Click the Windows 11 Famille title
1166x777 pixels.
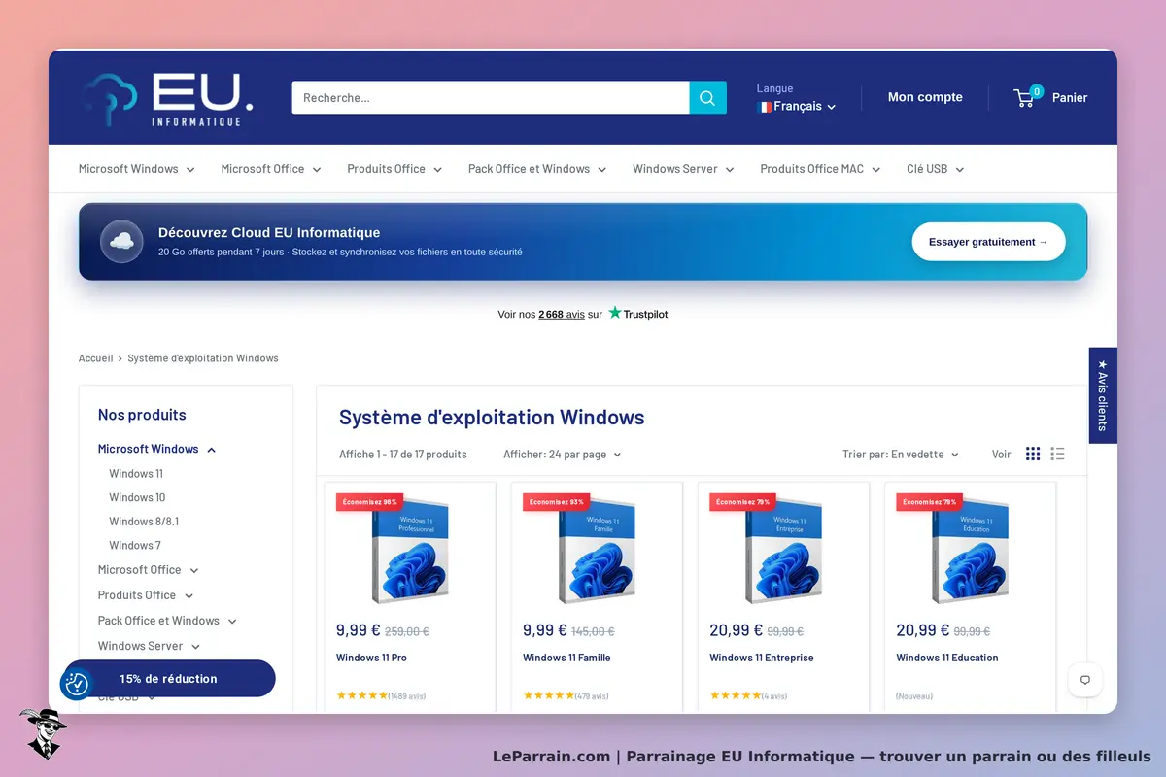click(x=566, y=658)
